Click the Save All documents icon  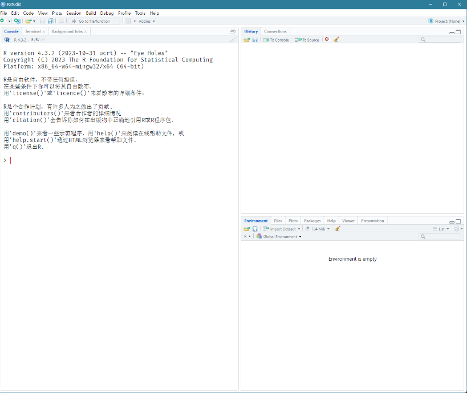51,21
